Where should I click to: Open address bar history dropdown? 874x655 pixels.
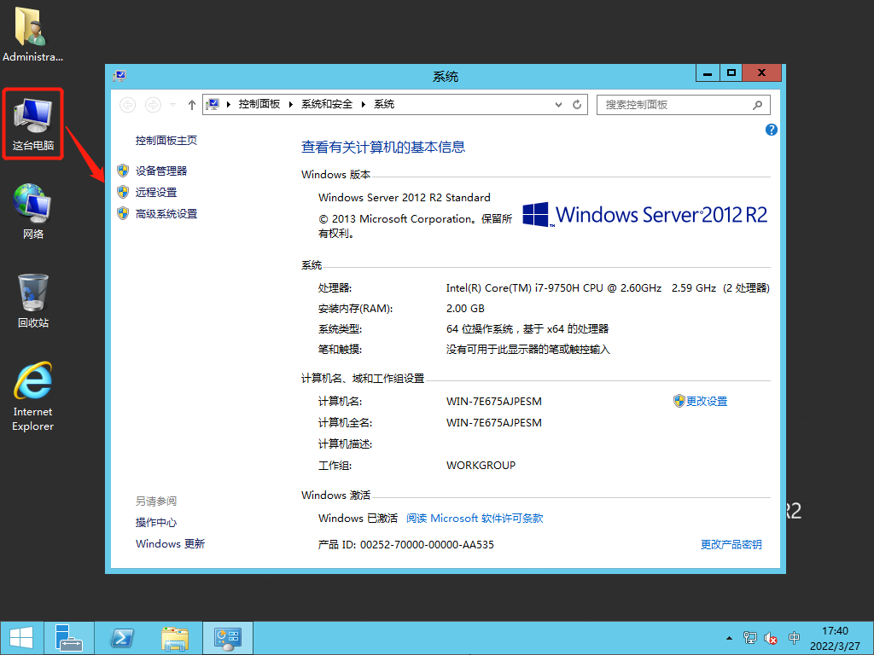click(558, 105)
